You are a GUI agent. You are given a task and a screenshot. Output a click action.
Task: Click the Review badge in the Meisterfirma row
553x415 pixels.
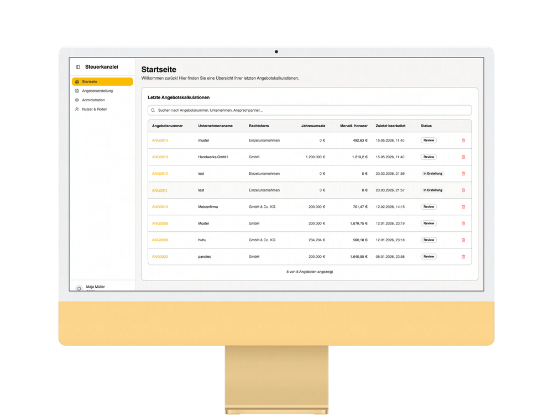pyautogui.click(x=429, y=207)
